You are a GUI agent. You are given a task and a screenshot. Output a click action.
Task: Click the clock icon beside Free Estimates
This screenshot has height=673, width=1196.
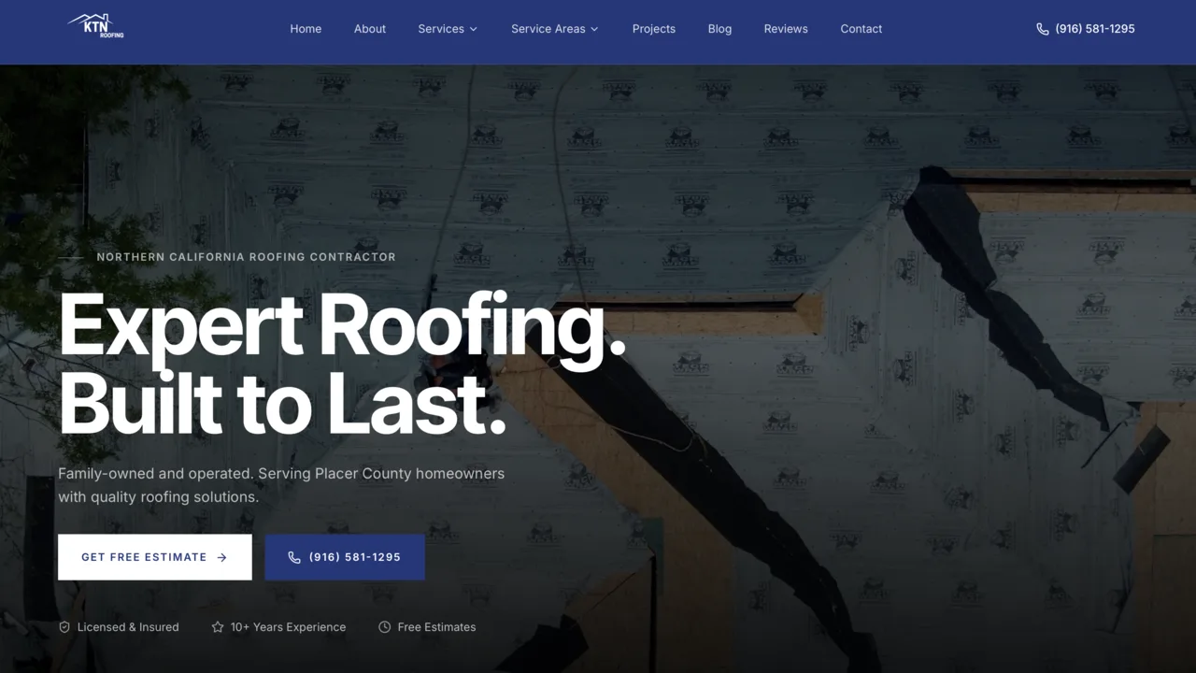click(384, 627)
